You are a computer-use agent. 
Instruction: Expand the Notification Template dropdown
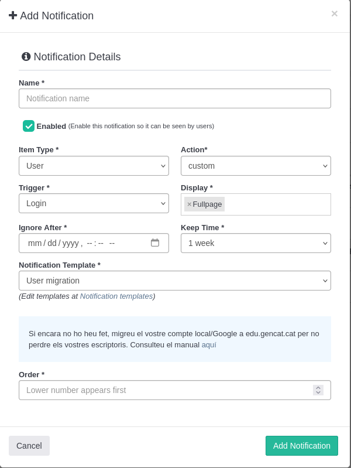point(174,281)
